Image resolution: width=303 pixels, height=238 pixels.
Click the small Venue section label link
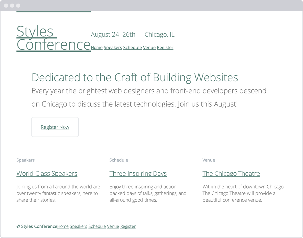tap(209, 160)
